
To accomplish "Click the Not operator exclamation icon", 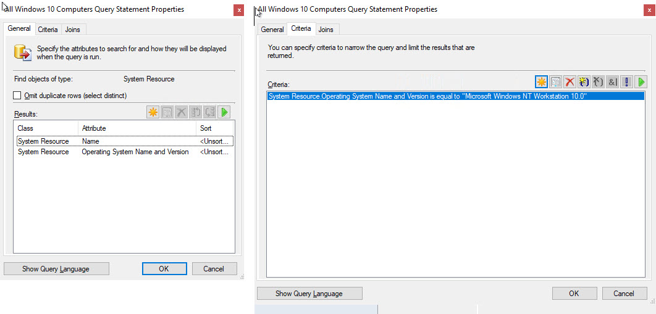I will [x=626, y=81].
